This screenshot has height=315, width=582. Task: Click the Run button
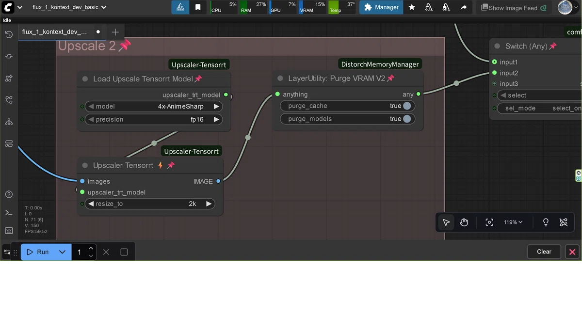pos(38,252)
